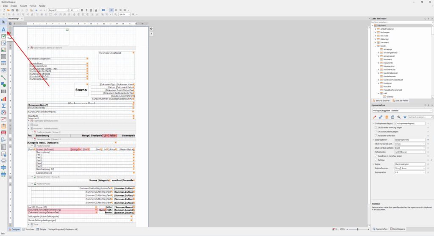434x236 pixels.
Task: Select the Gauge control tool
Action: point(4,112)
